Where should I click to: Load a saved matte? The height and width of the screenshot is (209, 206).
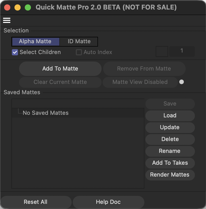pos(170,116)
